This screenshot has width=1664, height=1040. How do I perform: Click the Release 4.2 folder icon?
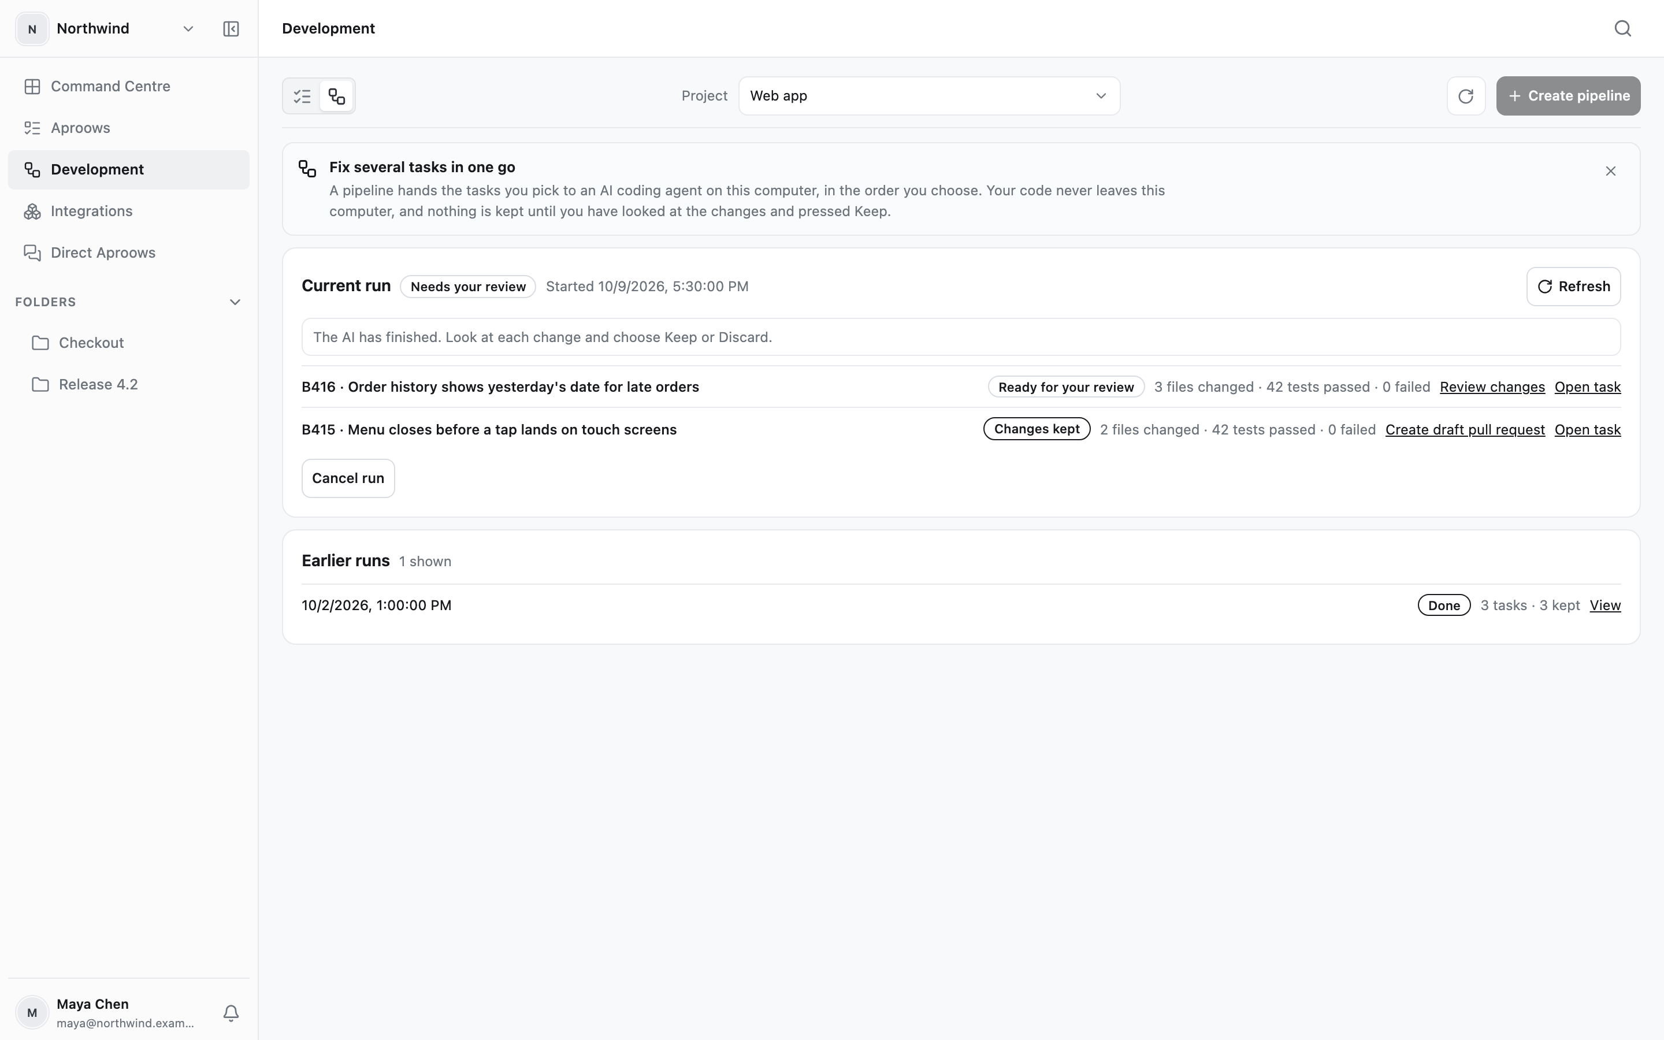coord(40,384)
